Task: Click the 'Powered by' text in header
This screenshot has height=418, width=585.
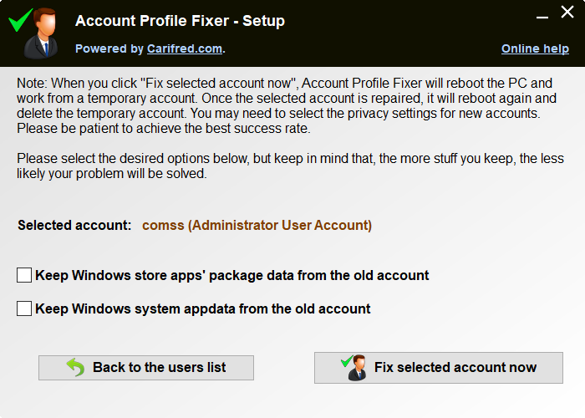Action: click(109, 48)
